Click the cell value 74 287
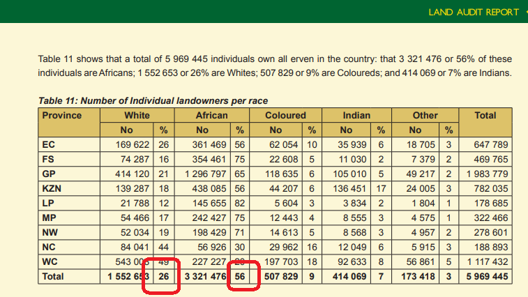 click(135, 159)
